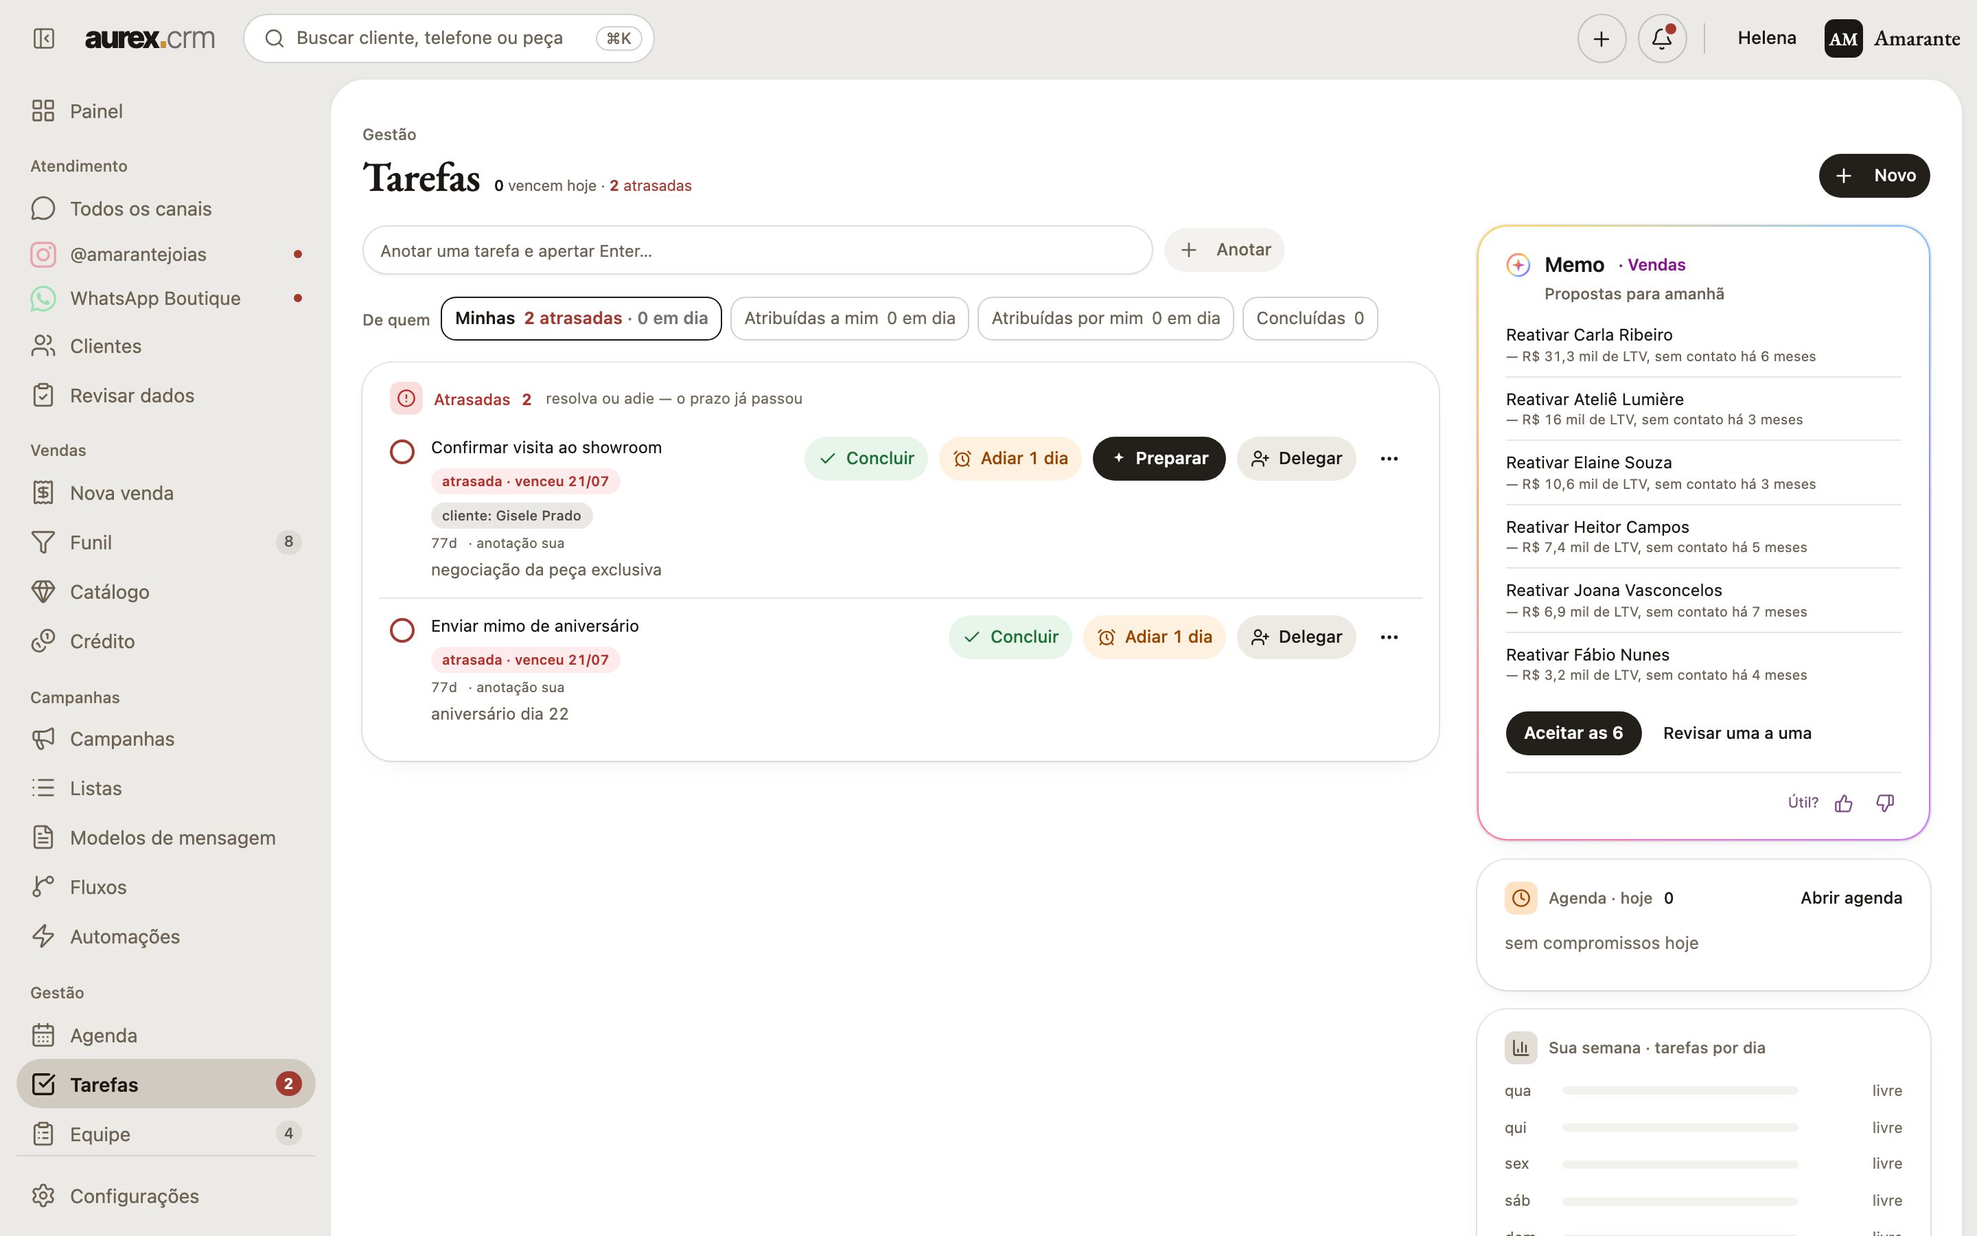The height and width of the screenshot is (1236, 1977).
Task: Click Adiar 1 dia for Enviar mimo de aniversário
Action: (1155, 637)
